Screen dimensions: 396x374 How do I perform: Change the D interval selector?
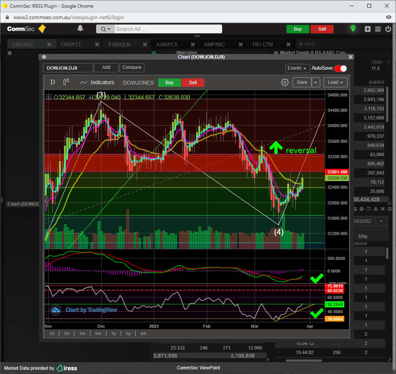[x=53, y=82]
